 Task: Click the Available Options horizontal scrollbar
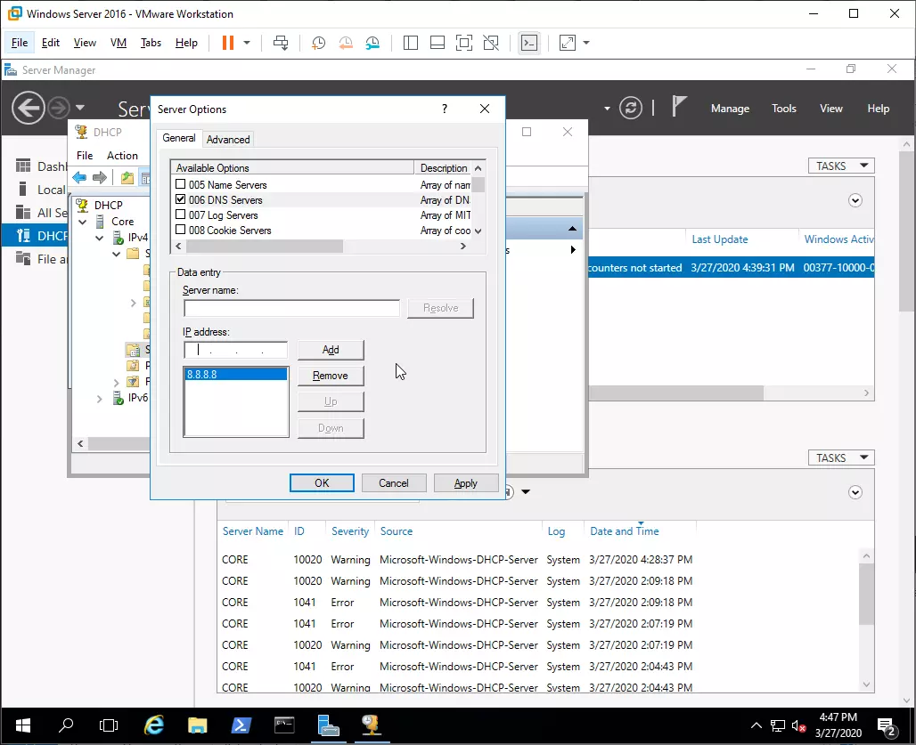tap(265, 247)
